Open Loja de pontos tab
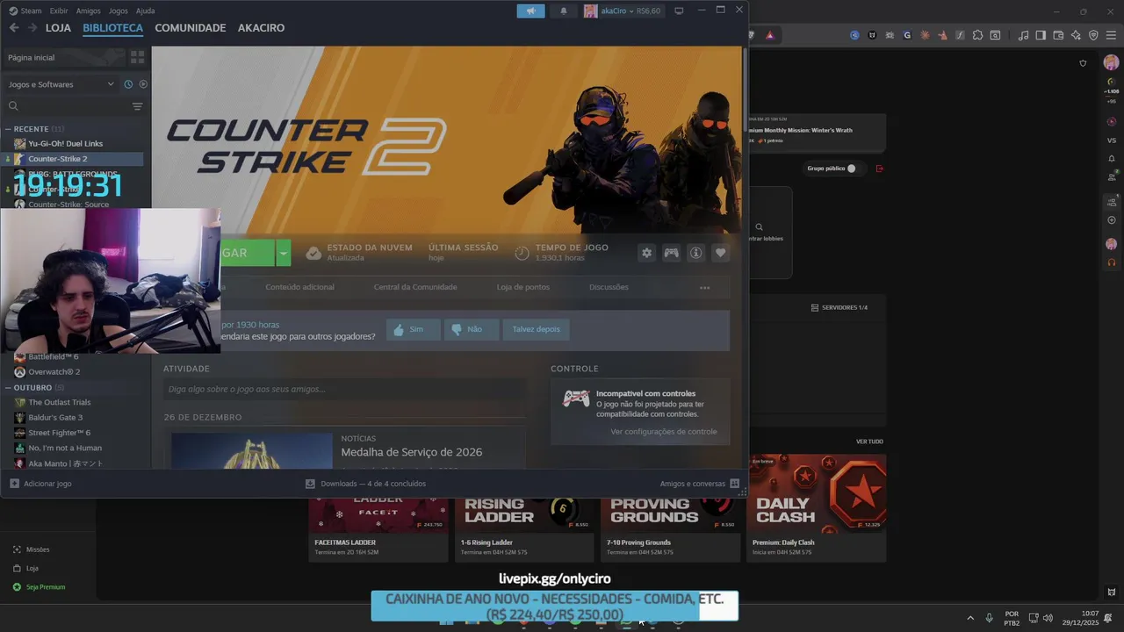The width and height of the screenshot is (1124, 632). pos(523,287)
